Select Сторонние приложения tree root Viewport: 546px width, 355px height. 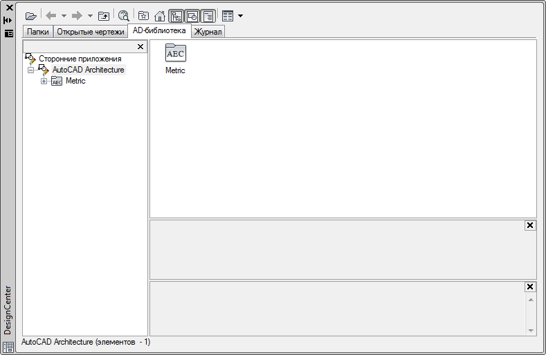coord(80,59)
